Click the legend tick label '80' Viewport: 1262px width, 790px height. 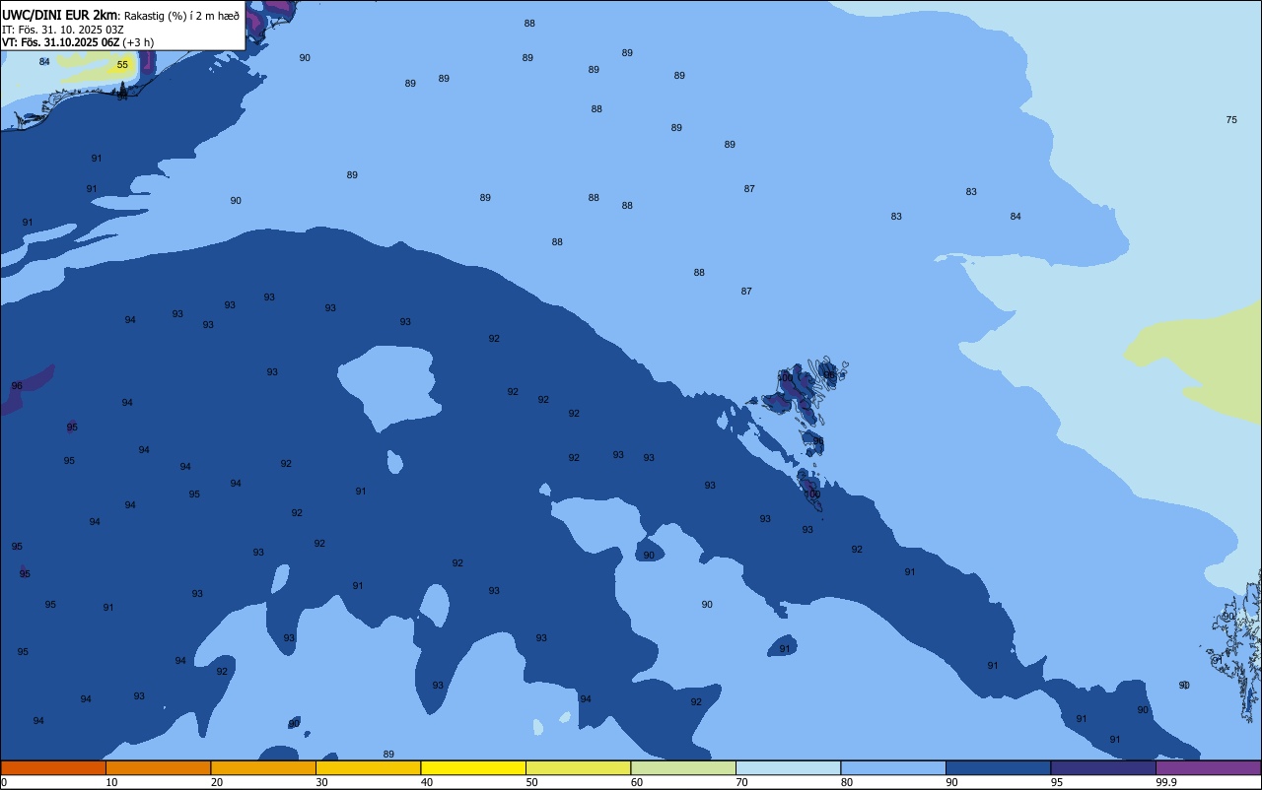[x=847, y=782]
